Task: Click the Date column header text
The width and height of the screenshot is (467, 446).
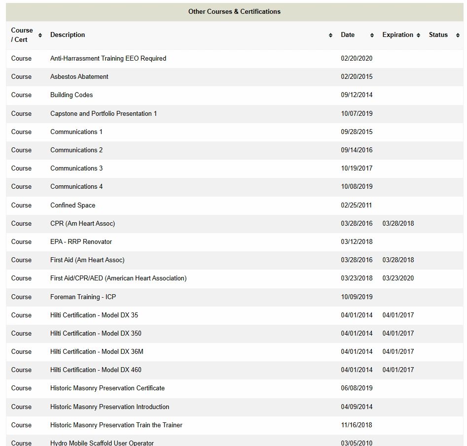Action: 348,35
